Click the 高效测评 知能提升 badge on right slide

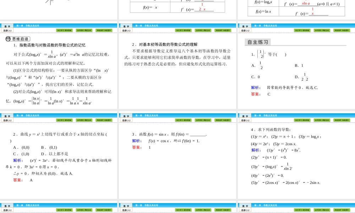tap(342, 30)
